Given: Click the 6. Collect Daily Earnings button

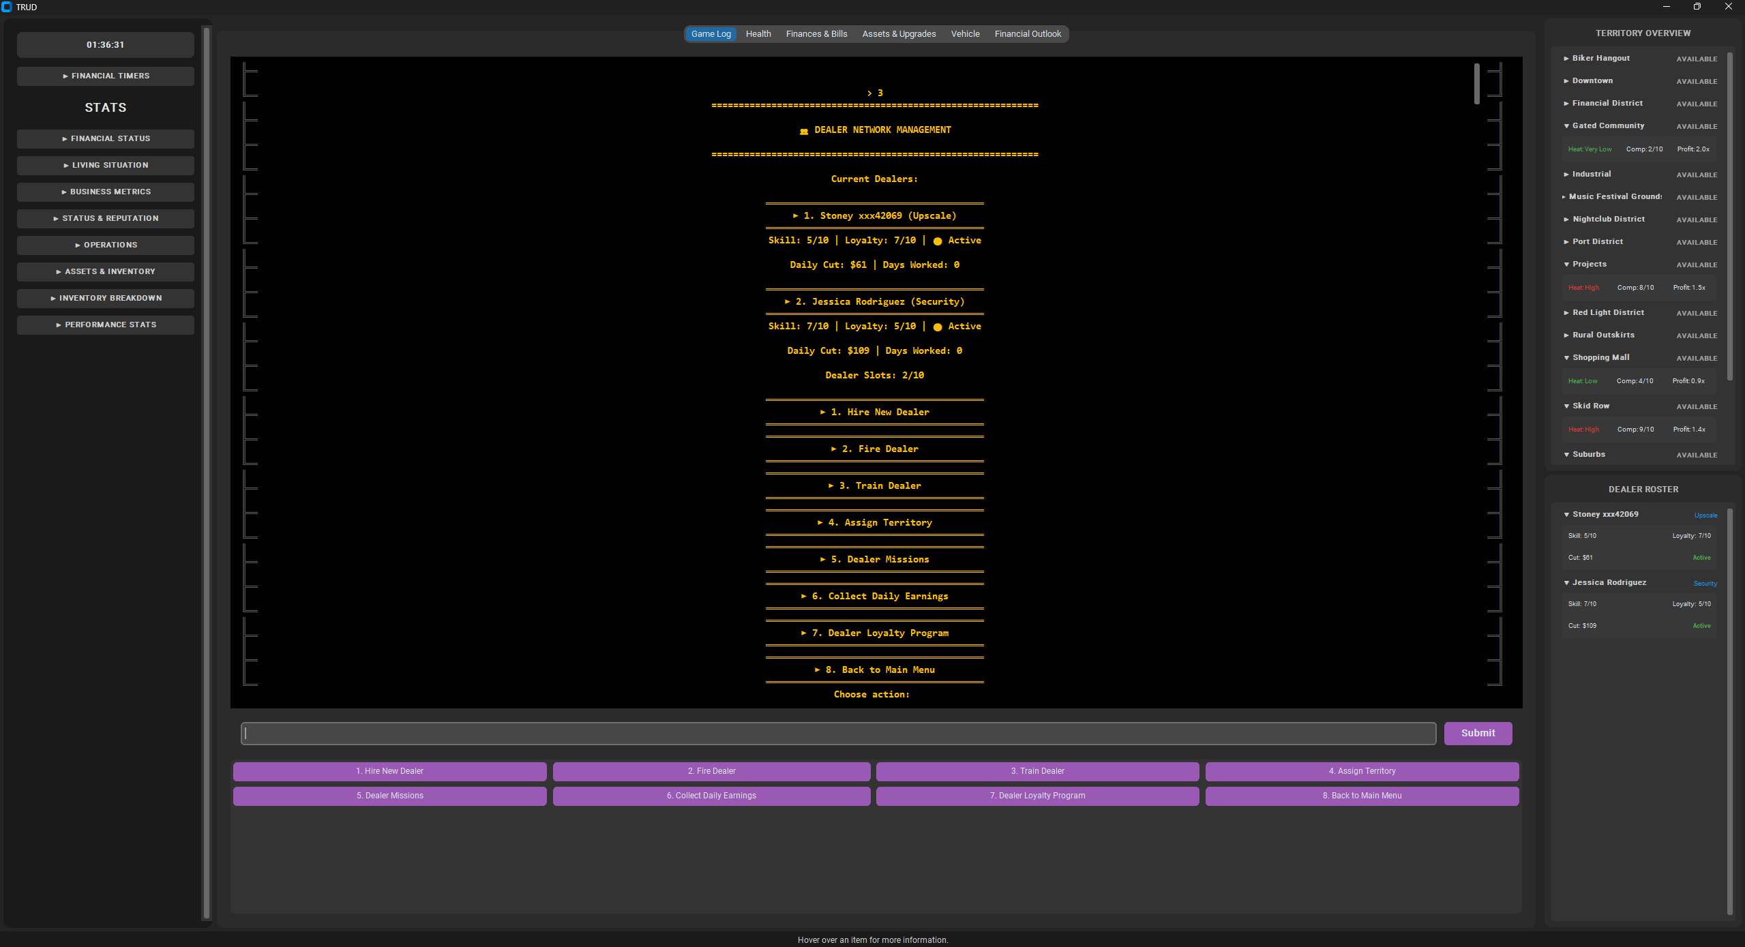Looking at the screenshot, I should 711,796.
